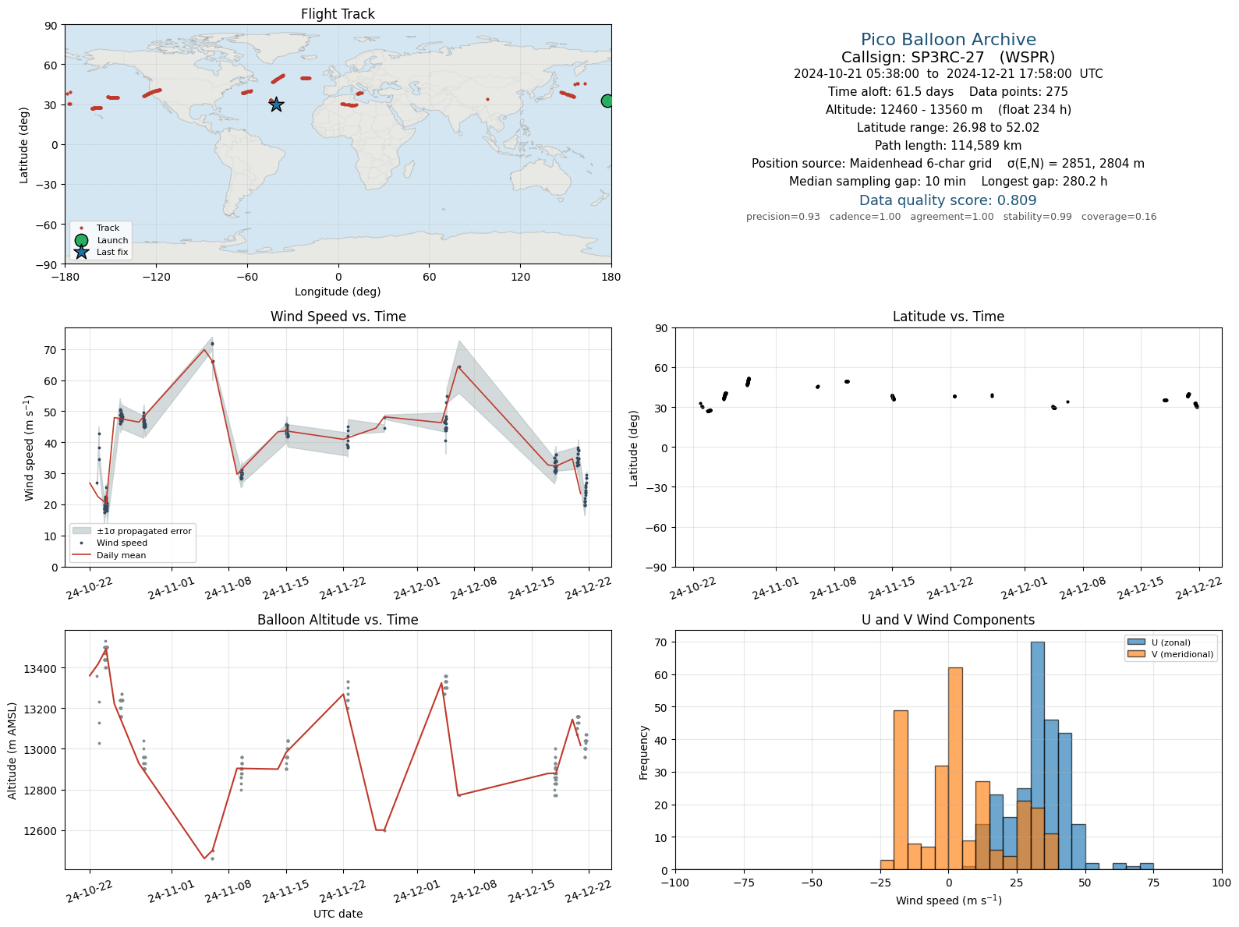Click the V (meridional) orange legend swatch
This screenshot has width=1239, height=927.
tap(1136, 654)
